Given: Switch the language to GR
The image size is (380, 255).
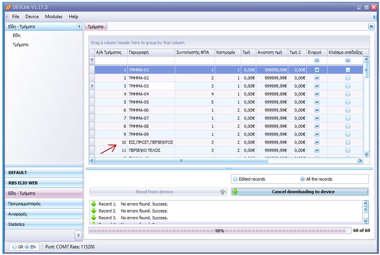Looking at the screenshot, I should click(x=15, y=246).
